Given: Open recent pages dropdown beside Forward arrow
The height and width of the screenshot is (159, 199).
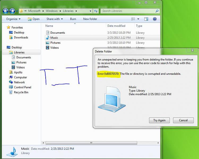Looking at the screenshot, I should tap(17, 11).
